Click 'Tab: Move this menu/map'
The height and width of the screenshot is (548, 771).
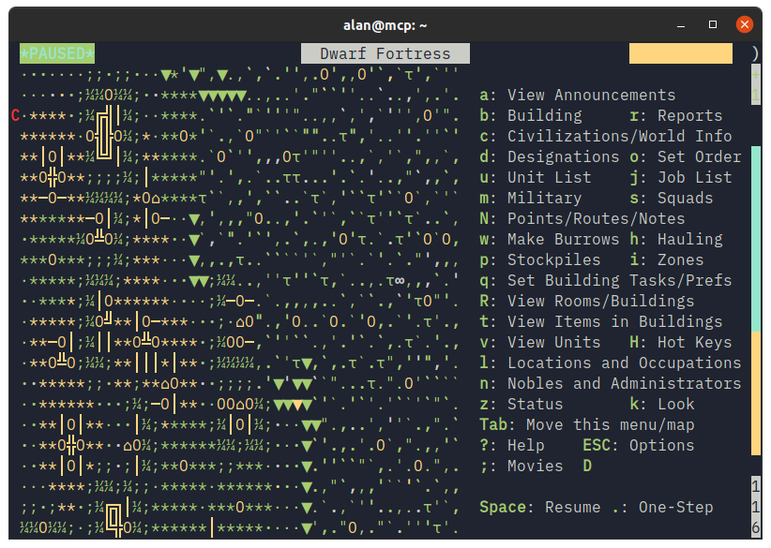[587, 424]
